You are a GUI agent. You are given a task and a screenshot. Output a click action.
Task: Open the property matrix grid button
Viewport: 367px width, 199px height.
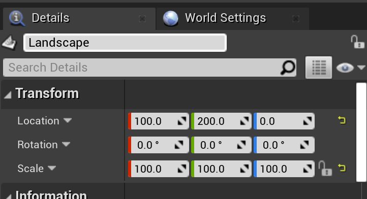point(319,68)
